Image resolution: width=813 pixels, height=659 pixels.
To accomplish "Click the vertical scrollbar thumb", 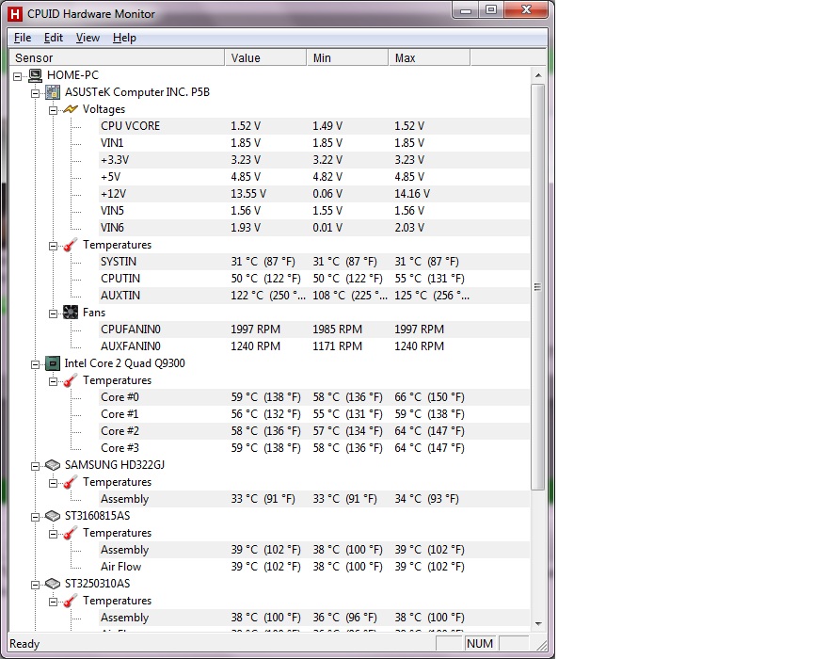I will (x=538, y=287).
